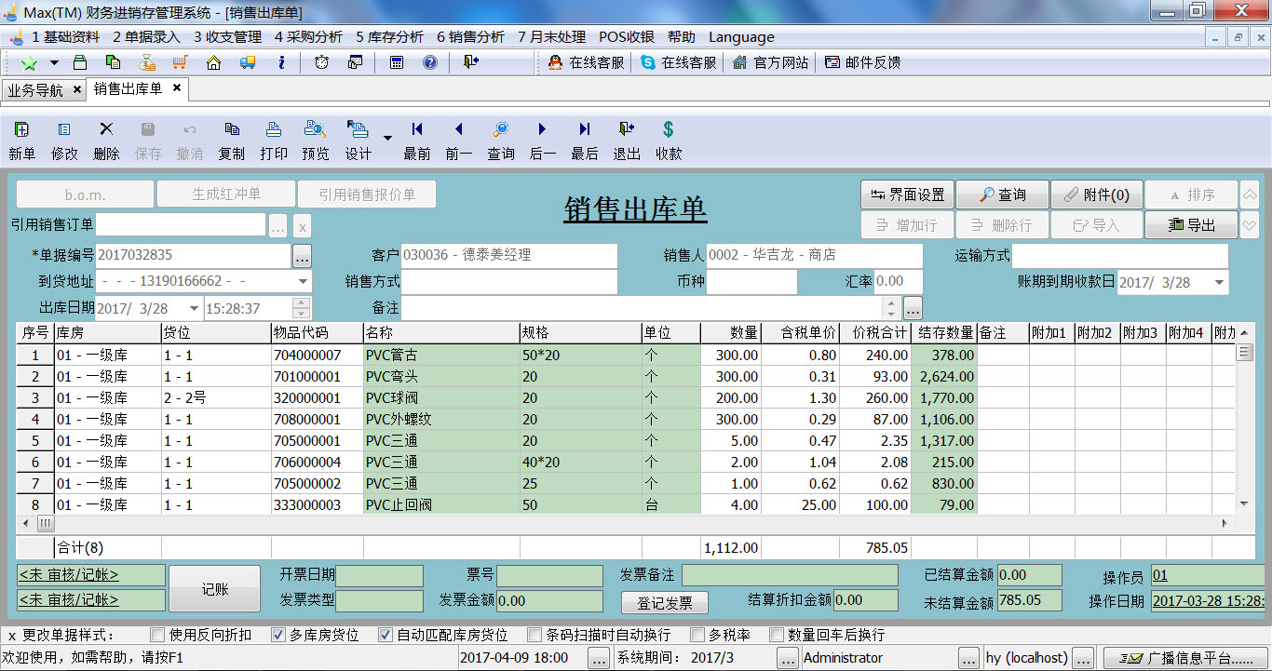1272x671 pixels.
Task: Open the 账期到期收款日 date dropdown
Action: tap(1219, 283)
